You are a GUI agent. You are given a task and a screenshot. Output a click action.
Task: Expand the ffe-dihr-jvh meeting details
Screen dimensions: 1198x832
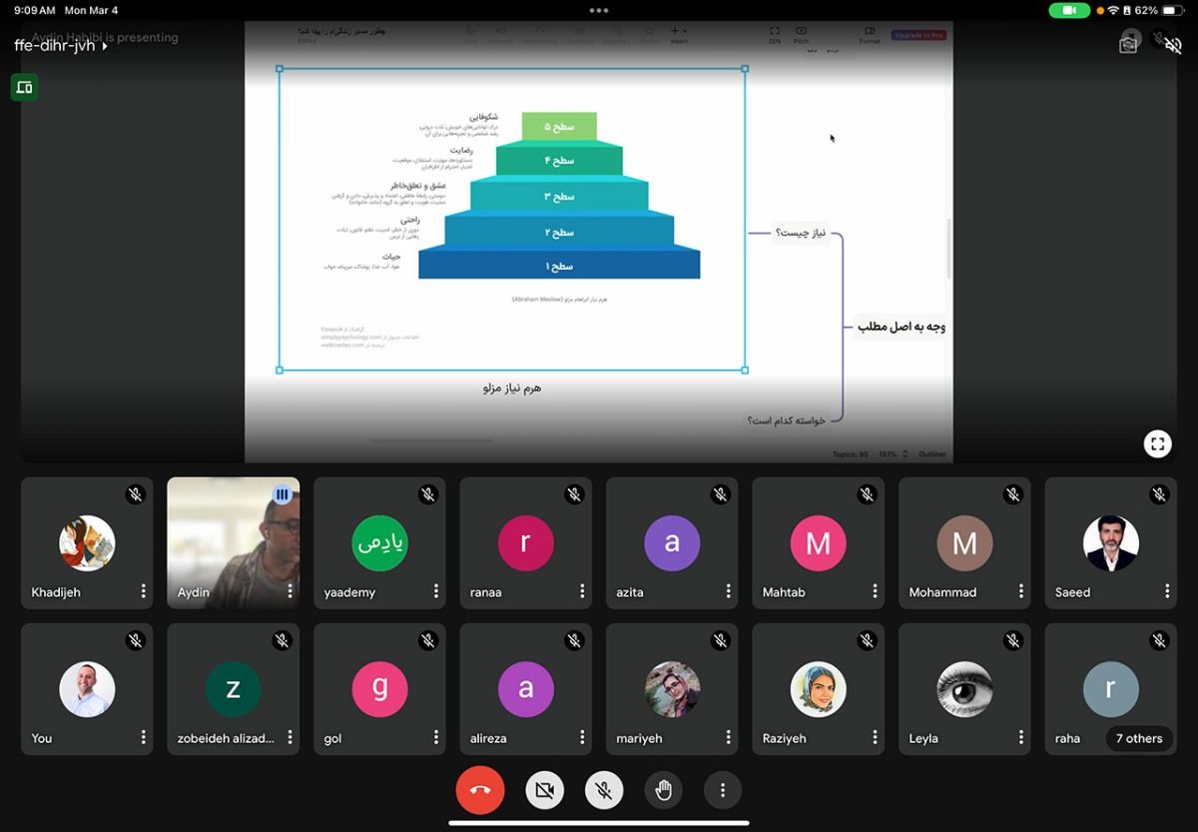(x=62, y=46)
